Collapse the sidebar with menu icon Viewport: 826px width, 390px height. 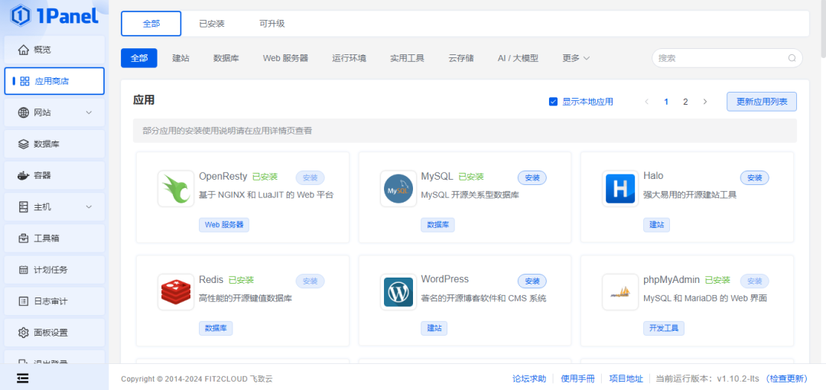pos(23,378)
